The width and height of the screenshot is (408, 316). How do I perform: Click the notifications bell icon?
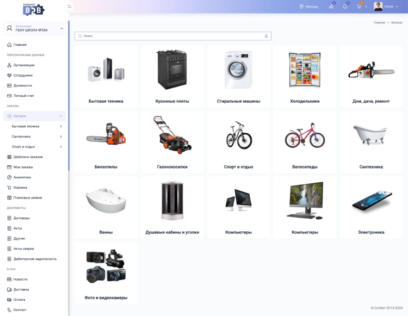click(345, 7)
